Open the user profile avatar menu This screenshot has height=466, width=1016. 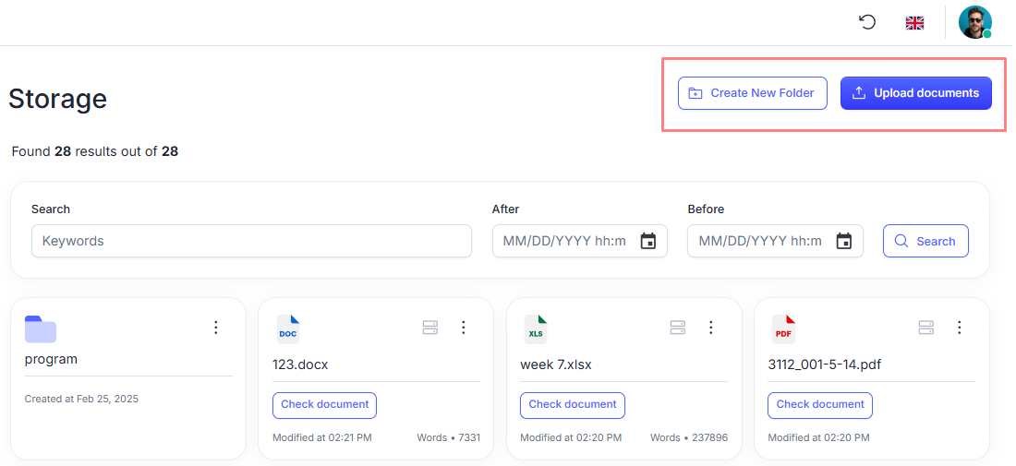coord(974,22)
